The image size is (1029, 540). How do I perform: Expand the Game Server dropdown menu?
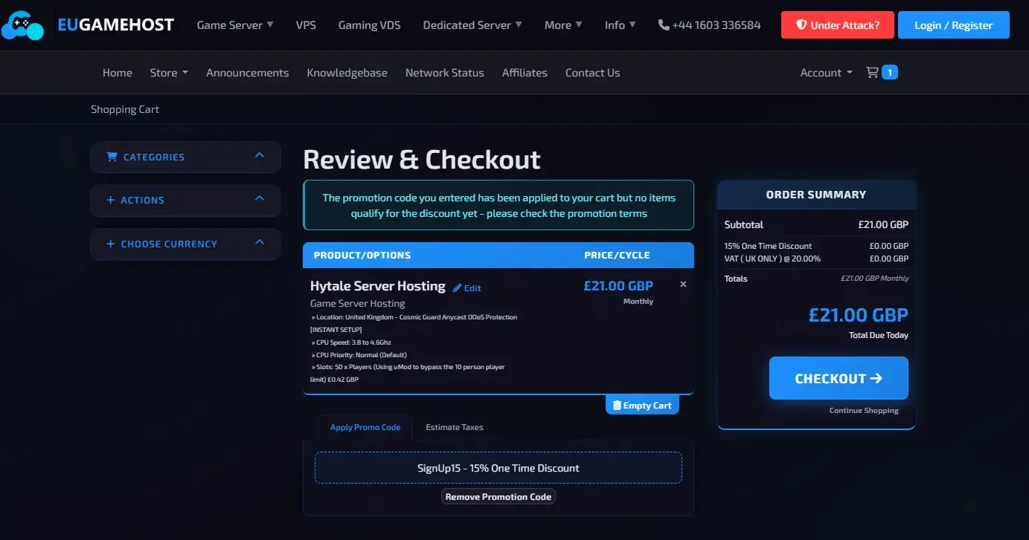coord(235,25)
